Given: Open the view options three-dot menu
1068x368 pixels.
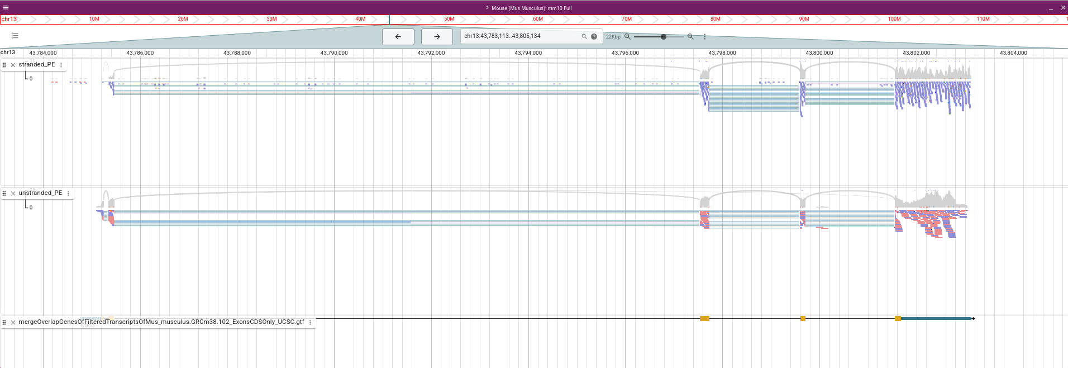Looking at the screenshot, I should (x=704, y=37).
